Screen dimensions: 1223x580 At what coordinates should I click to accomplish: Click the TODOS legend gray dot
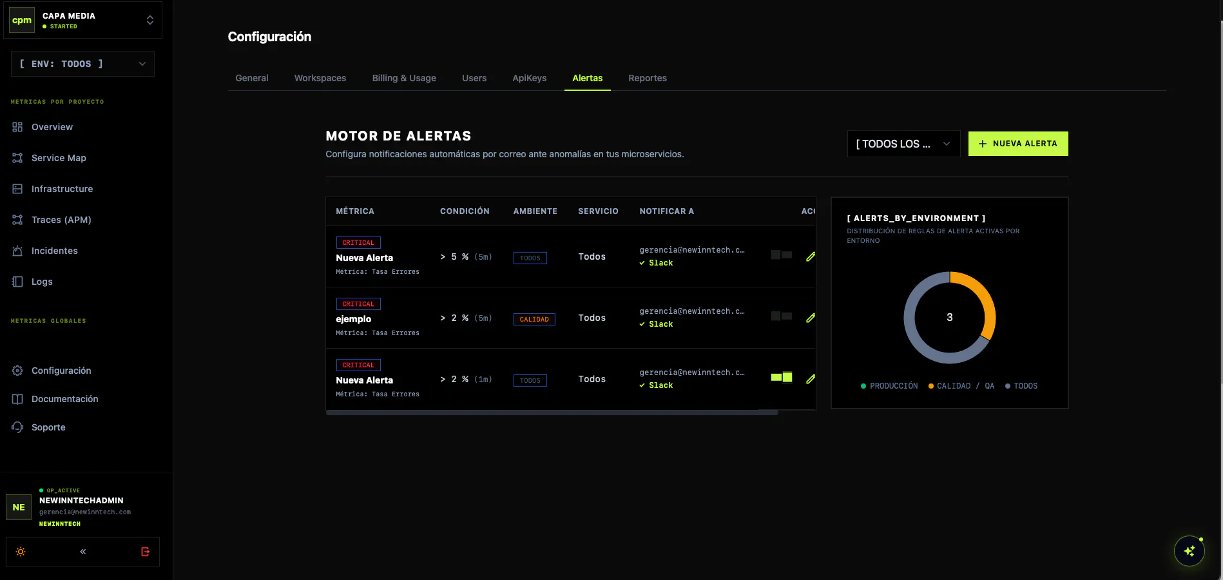pyautogui.click(x=1008, y=386)
